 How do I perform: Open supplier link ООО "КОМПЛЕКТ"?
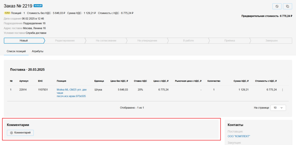[x=239, y=136]
